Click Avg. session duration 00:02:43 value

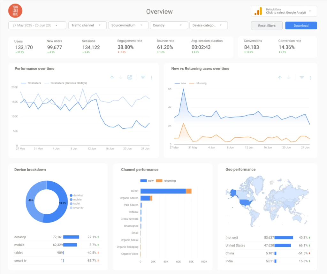point(201,47)
